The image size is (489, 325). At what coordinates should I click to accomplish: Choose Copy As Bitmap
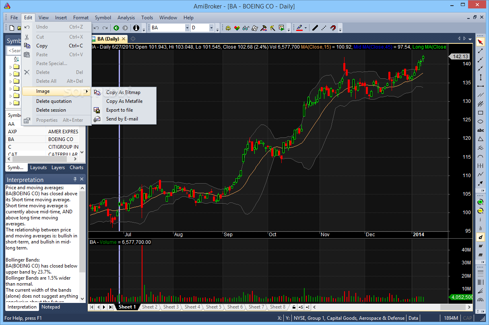(x=123, y=92)
